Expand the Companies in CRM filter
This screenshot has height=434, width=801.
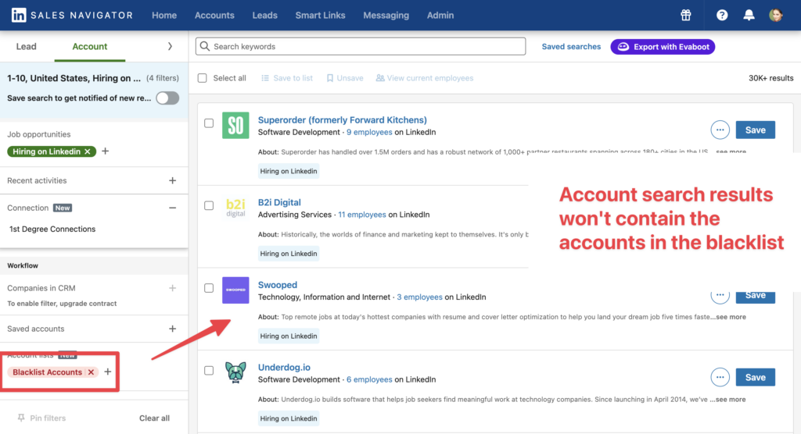(x=173, y=288)
